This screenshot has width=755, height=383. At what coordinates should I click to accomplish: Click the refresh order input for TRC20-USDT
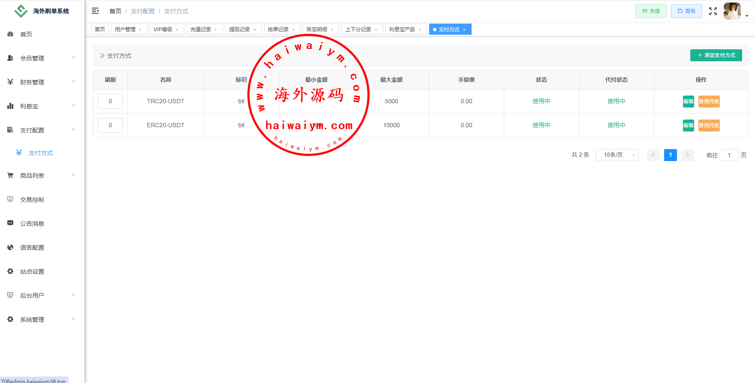coord(110,102)
